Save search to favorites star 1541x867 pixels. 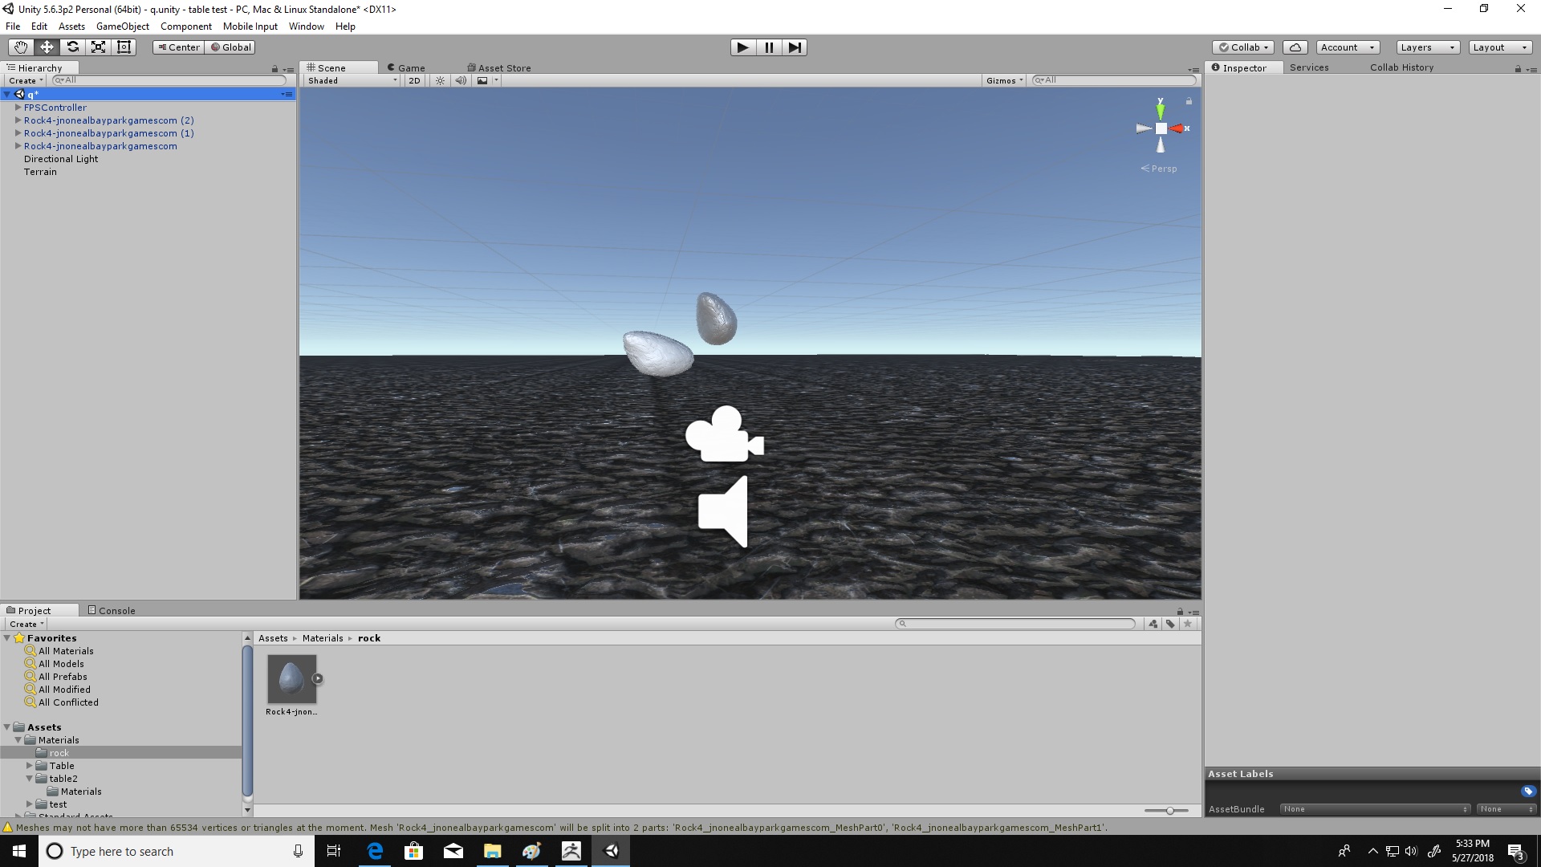1188,624
